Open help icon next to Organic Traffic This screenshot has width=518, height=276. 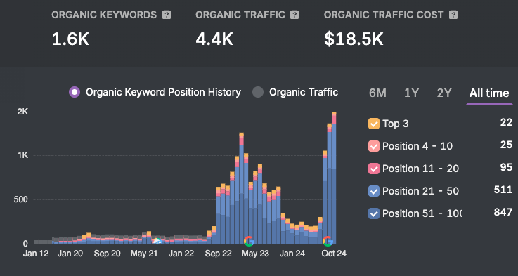[x=294, y=15]
